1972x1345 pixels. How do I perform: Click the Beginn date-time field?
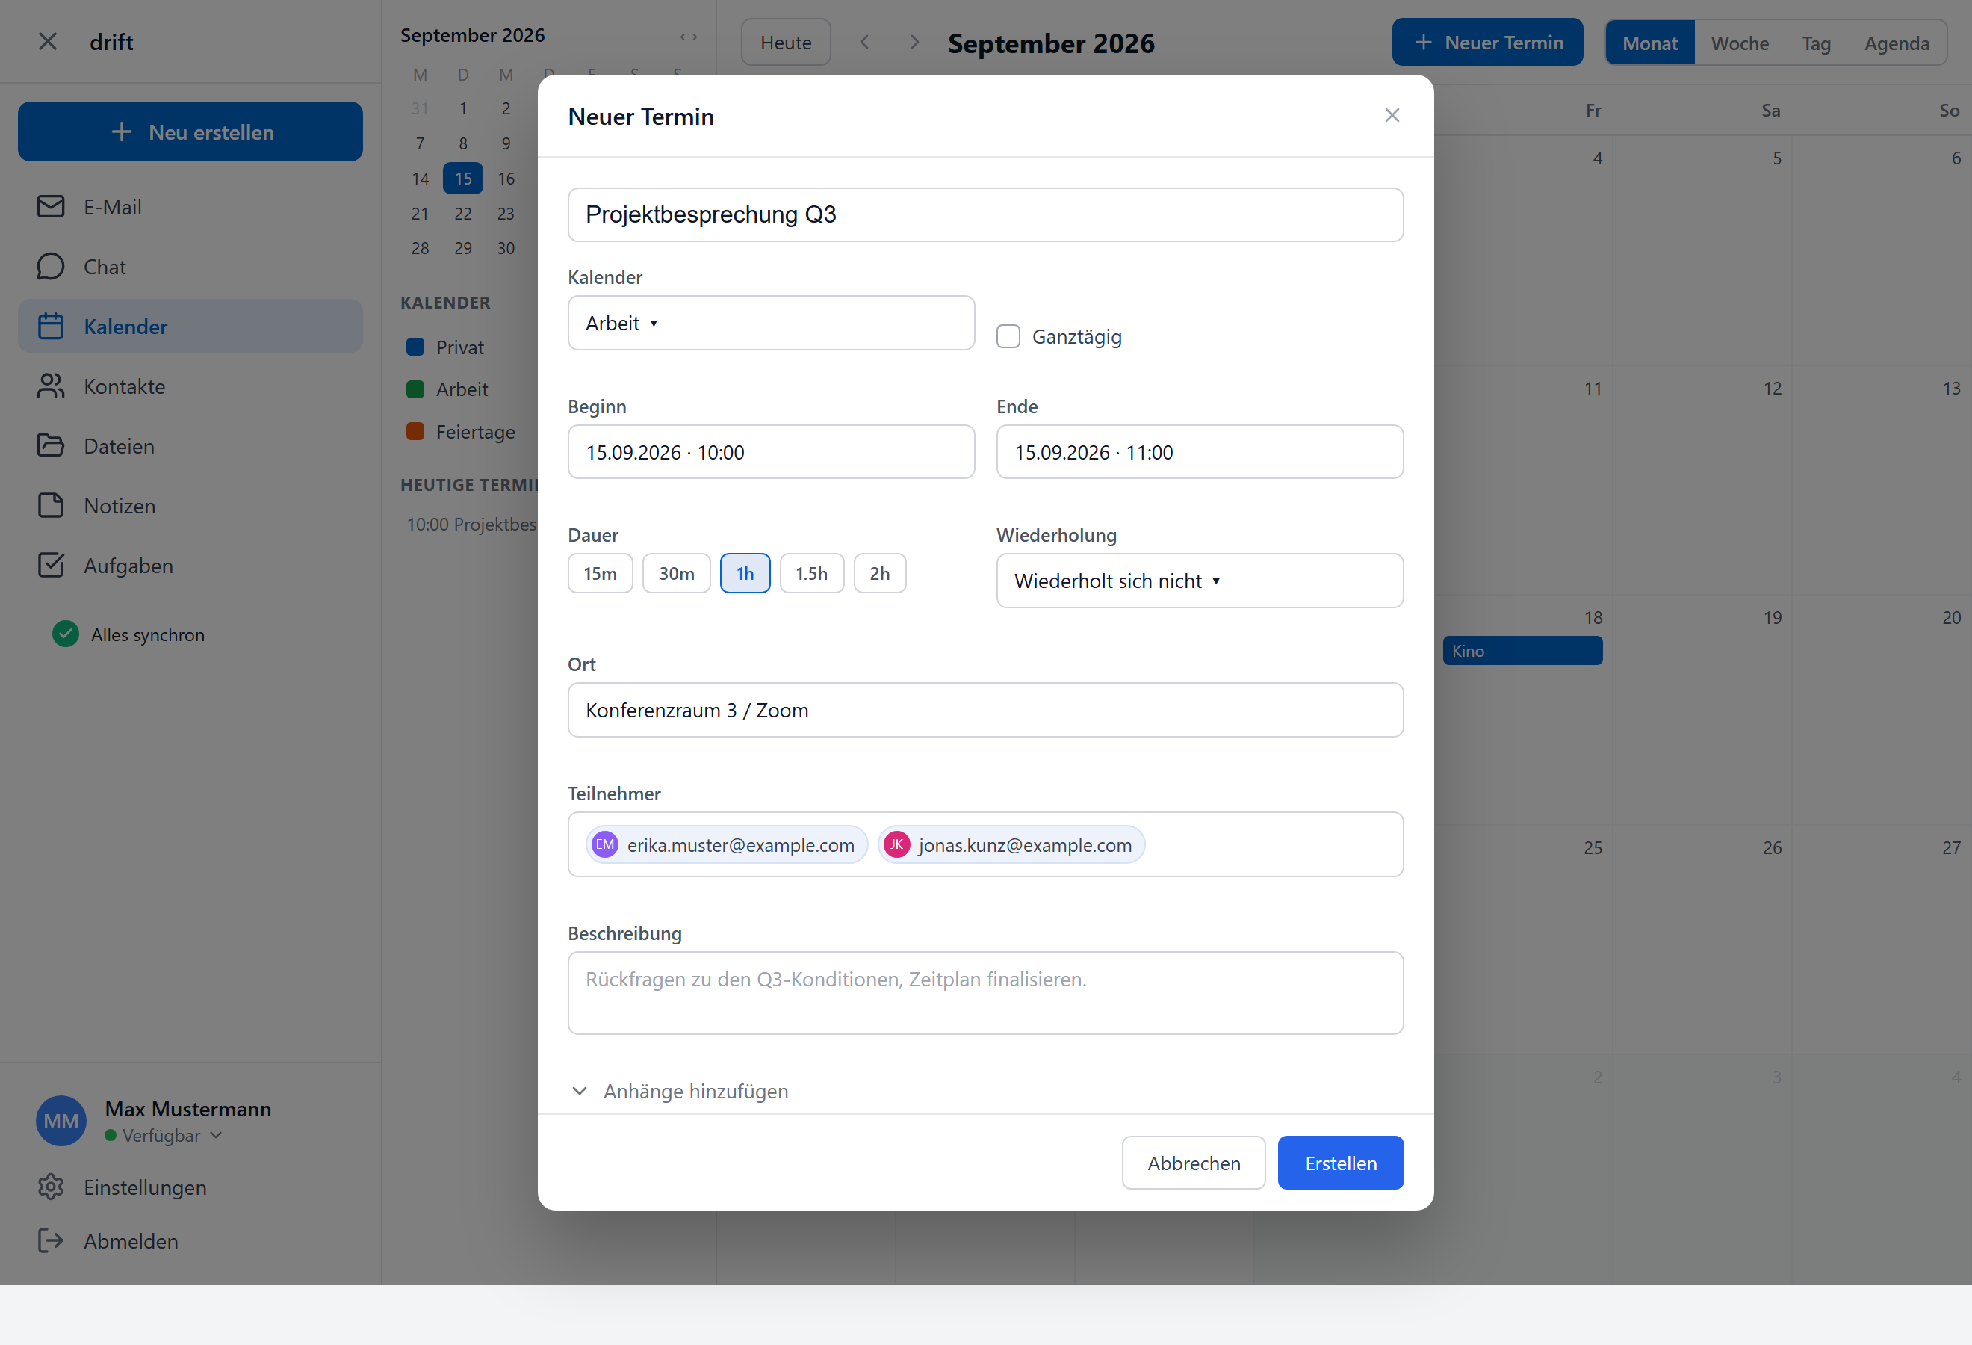tap(772, 452)
